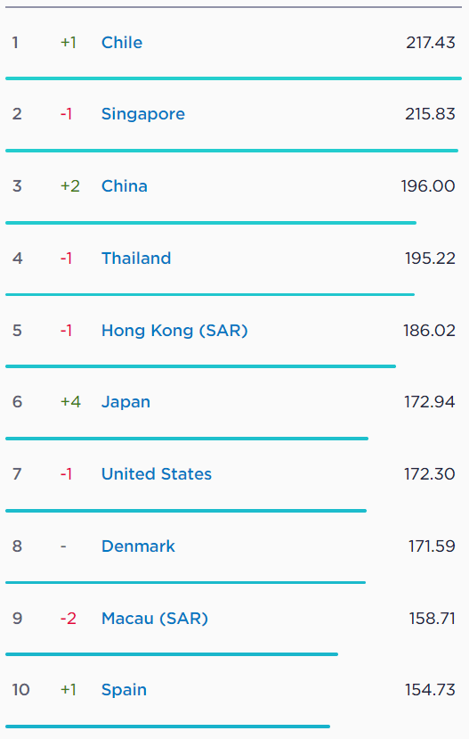This screenshot has width=469, height=739.
Task: Click the 217.43 speed value
Action: point(431,43)
